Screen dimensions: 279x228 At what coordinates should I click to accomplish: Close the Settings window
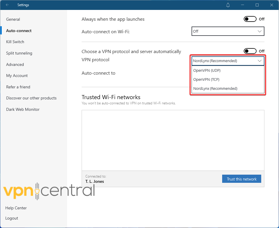coord(271,5)
